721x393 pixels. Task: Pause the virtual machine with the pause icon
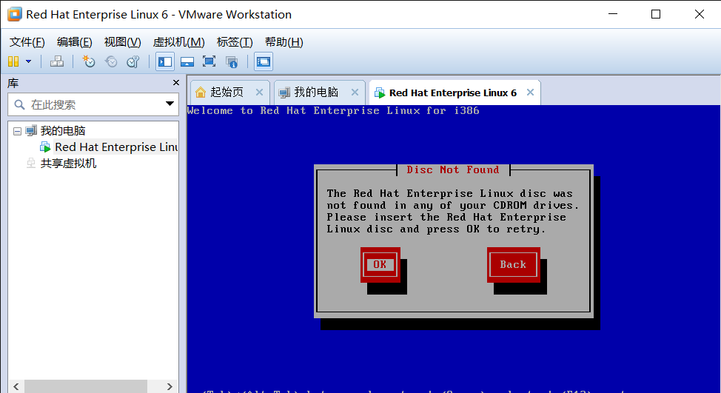(x=14, y=61)
